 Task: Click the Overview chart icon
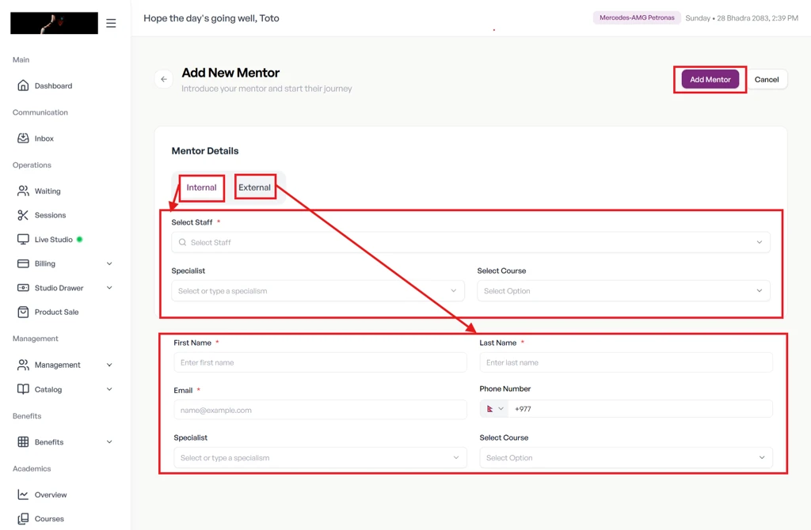pos(23,494)
